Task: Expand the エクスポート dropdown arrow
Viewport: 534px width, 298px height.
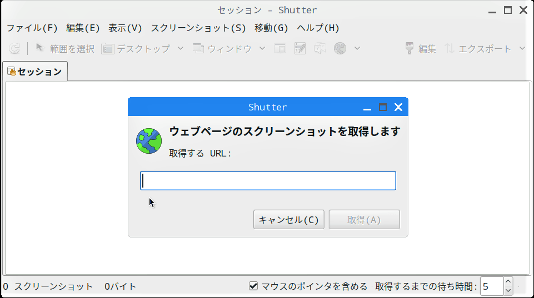Action: tap(522, 48)
